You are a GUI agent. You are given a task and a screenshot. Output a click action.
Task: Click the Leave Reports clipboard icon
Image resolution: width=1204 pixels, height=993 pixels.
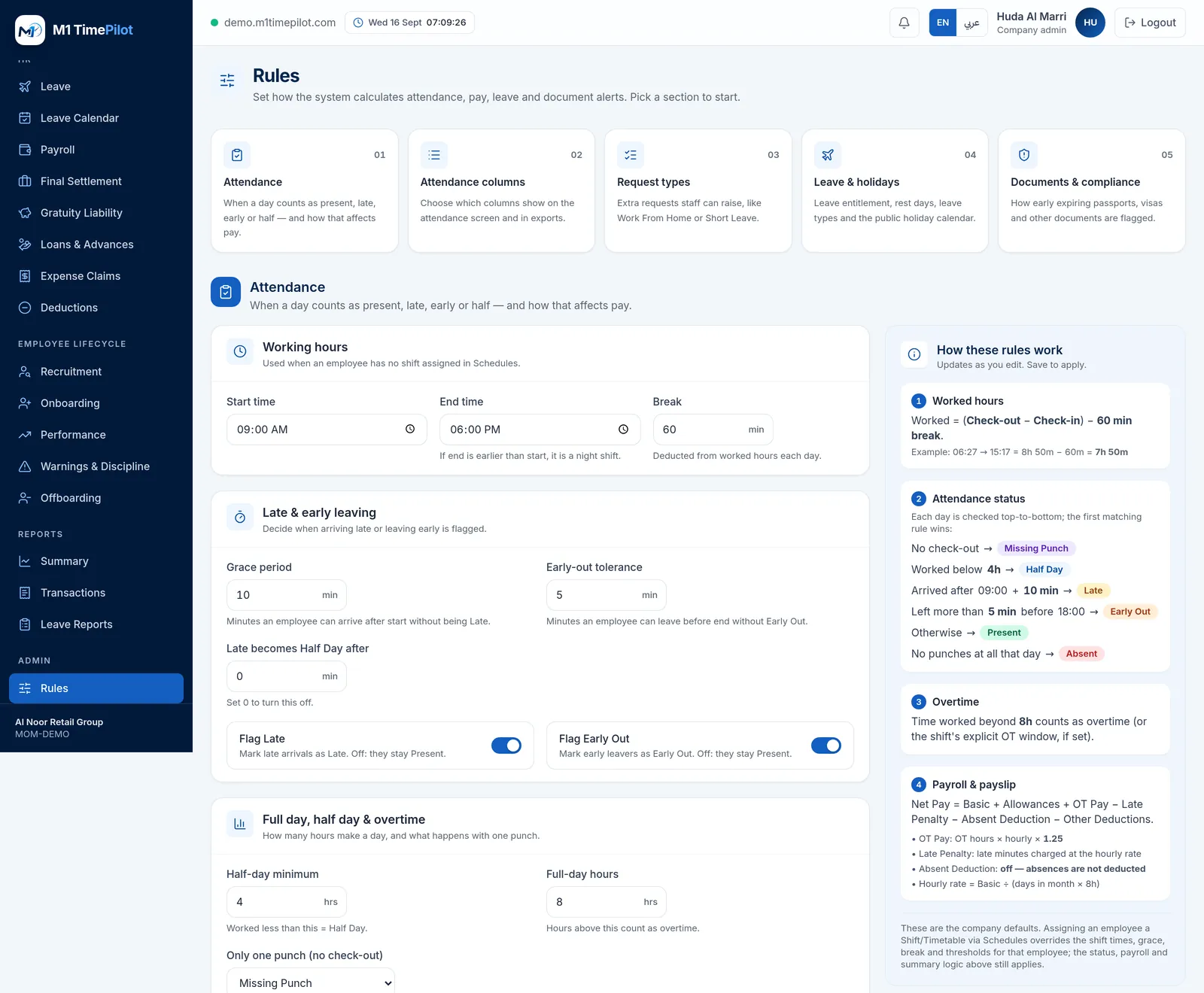click(x=25, y=624)
